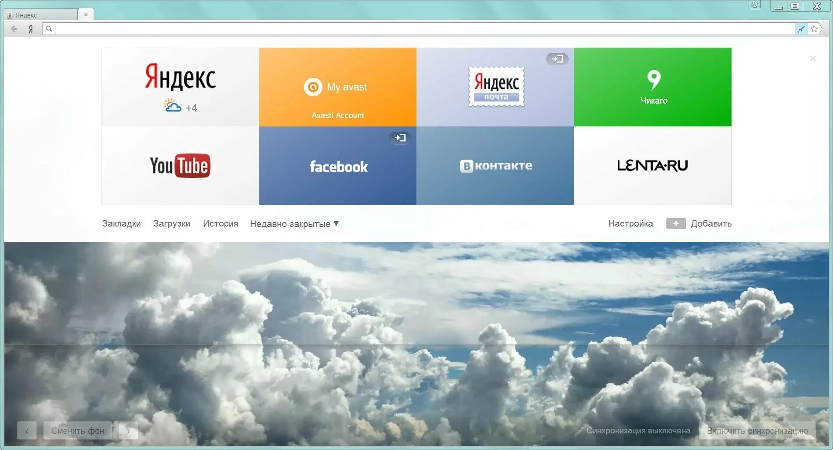Click the plus icon to add a tile
Viewport: 833px width, 450px height.
[676, 223]
